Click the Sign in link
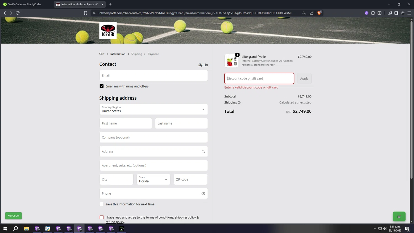The image size is (414, 233). 203,65
